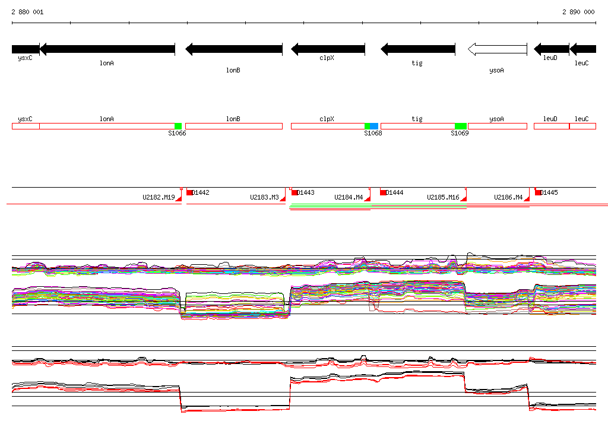The image size is (608, 424).
Task: Click the red-outlined leuD annotation box
Action: 552,126
